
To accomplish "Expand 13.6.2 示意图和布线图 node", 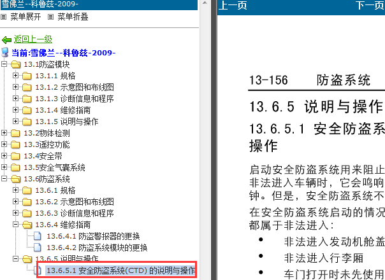I will click(15, 202).
